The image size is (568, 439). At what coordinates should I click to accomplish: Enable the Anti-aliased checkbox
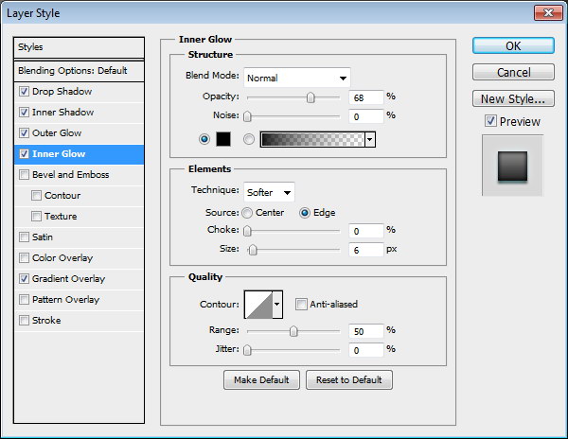pyautogui.click(x=301, y=304)
